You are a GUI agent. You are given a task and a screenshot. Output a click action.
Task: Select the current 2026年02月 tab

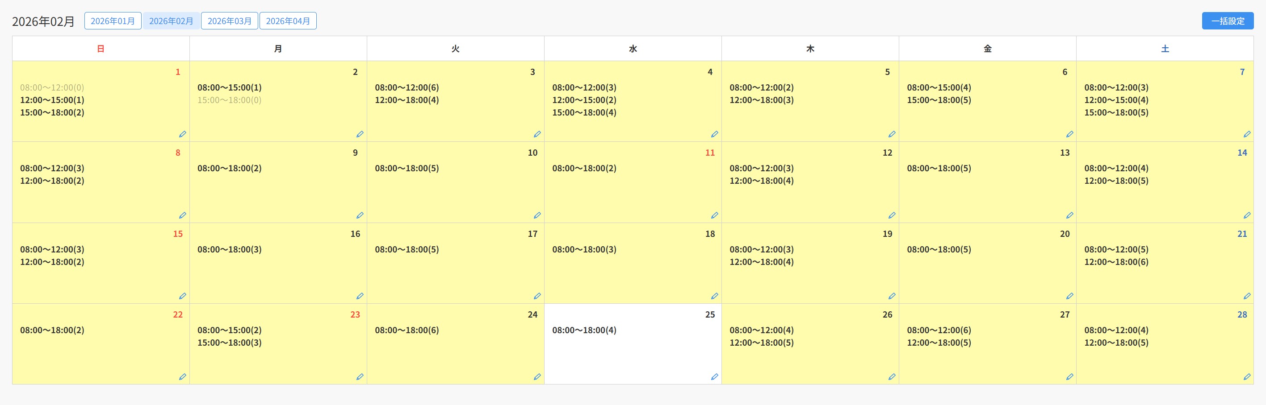171,21
